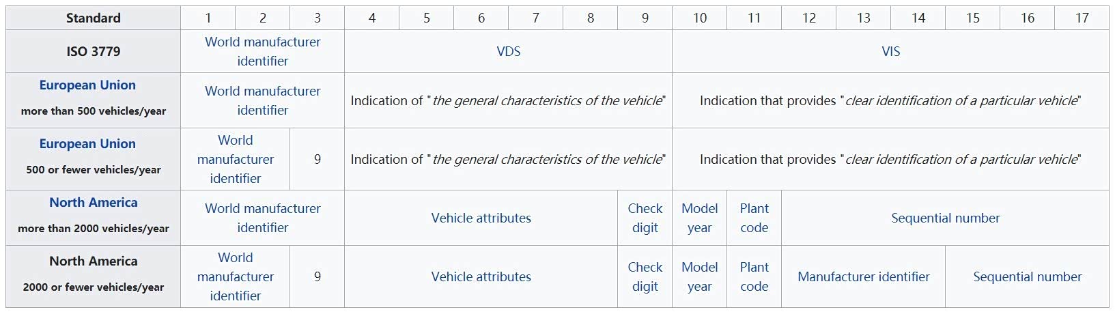Open North America link for more than 2000 vehicles

pyautogui.click(x=94, y=203)
